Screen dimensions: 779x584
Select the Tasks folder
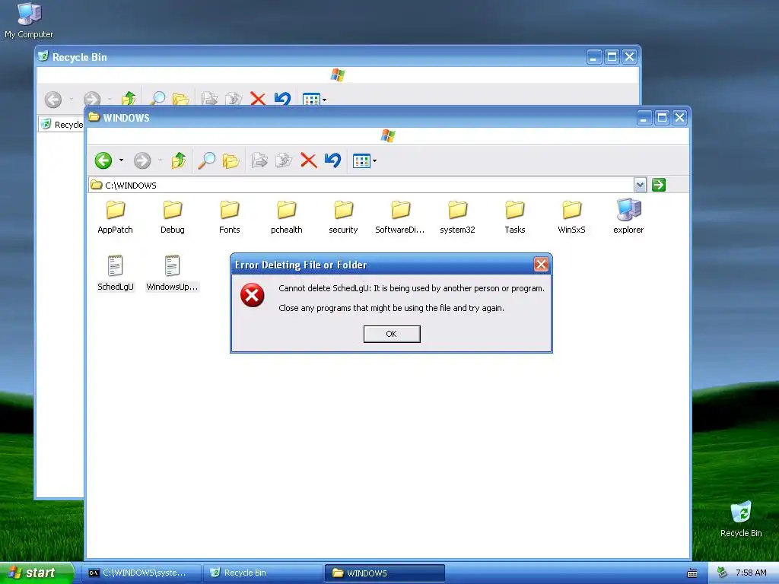click(515, 217)
